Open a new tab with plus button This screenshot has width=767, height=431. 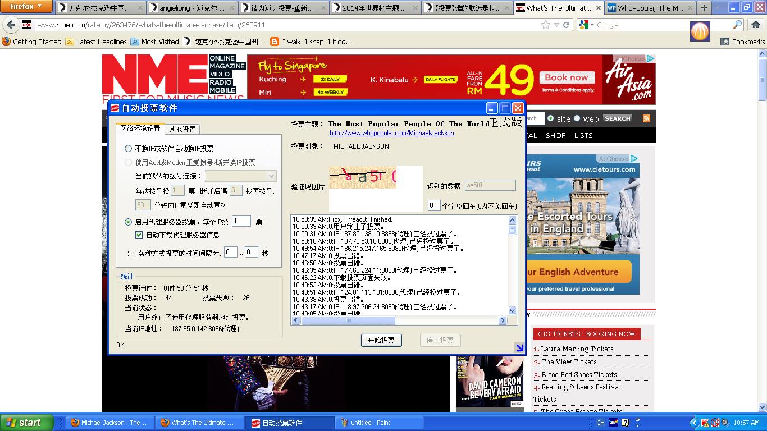704,8
